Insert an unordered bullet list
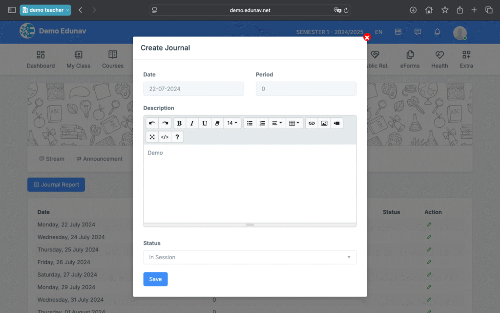This screenshot has width=500, height=313. (250, 123)
